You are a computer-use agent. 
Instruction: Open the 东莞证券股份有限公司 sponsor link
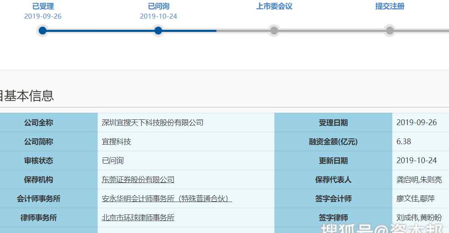pyautogui.click(x=138, y=180)
